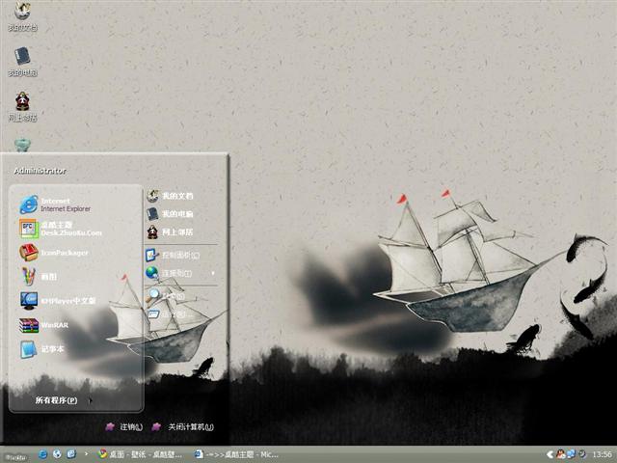
Task: Open 控制面板(C) control panel entry
Action: click(174, 256)
